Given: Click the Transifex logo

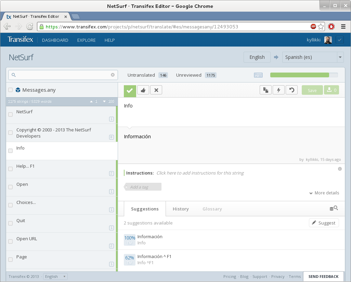Looking at the screenshot, I should [x=21, y=40].
